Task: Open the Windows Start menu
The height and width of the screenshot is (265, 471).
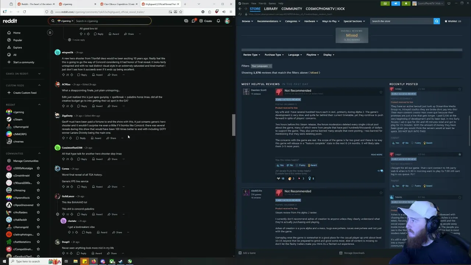Action: click(4, 261)
